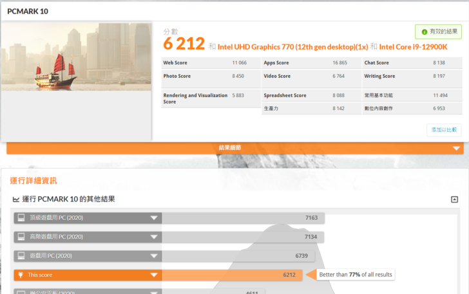The height and width of the screenshot is (294, 469).
Task: Click the PCMARK 10 header title
Action: (x=28, y=12)
